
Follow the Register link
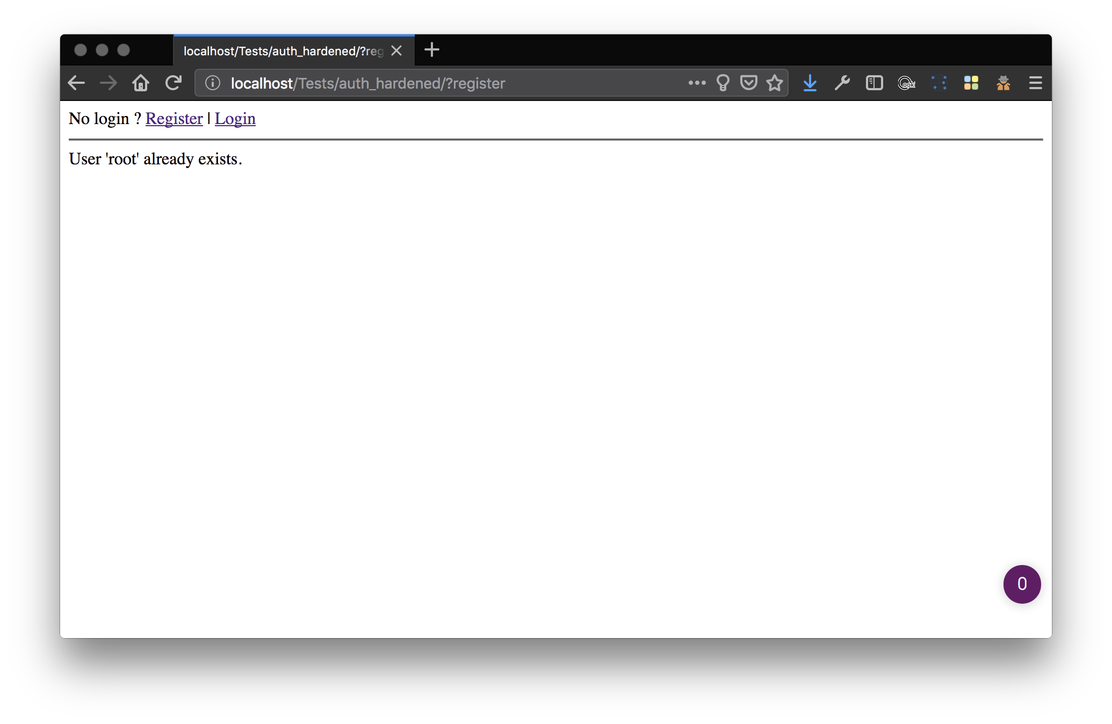(x=174, y=119)
